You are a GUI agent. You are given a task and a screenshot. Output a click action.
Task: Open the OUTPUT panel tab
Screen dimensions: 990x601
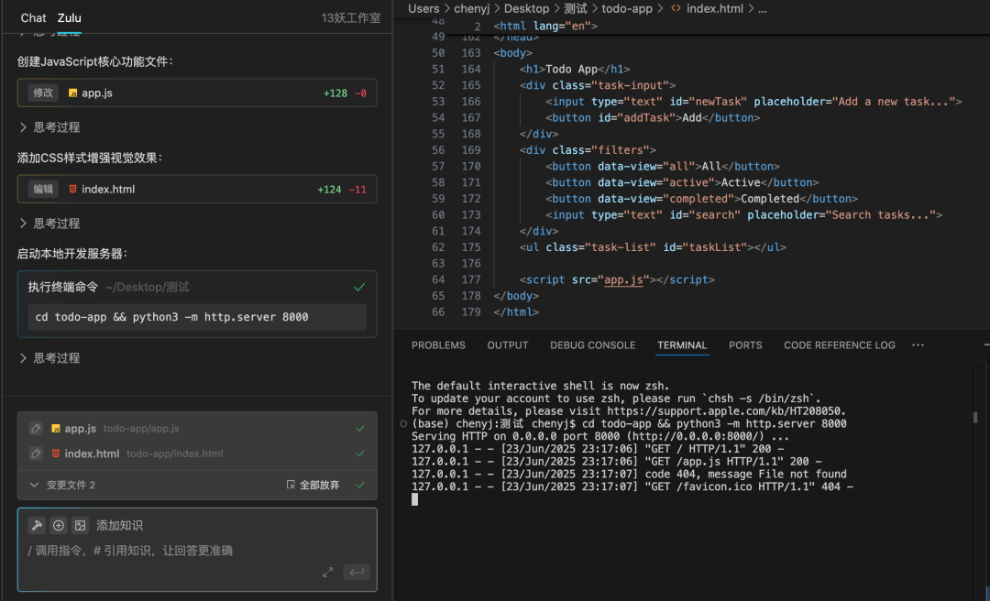tap(508, 345)
